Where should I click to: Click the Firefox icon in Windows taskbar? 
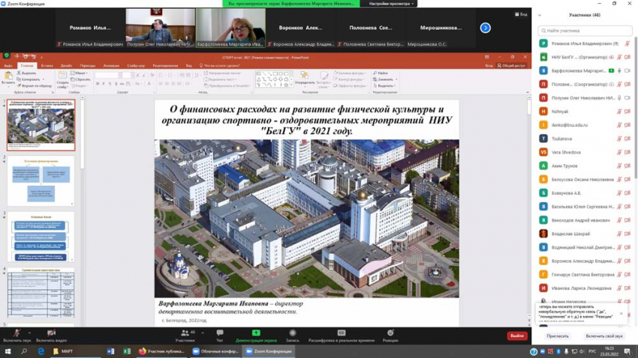click(142, 351)
